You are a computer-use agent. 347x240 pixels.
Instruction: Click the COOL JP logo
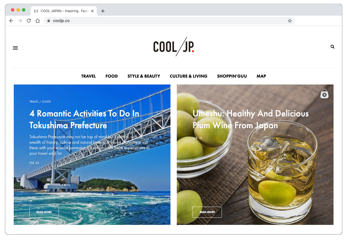(174, 47)
